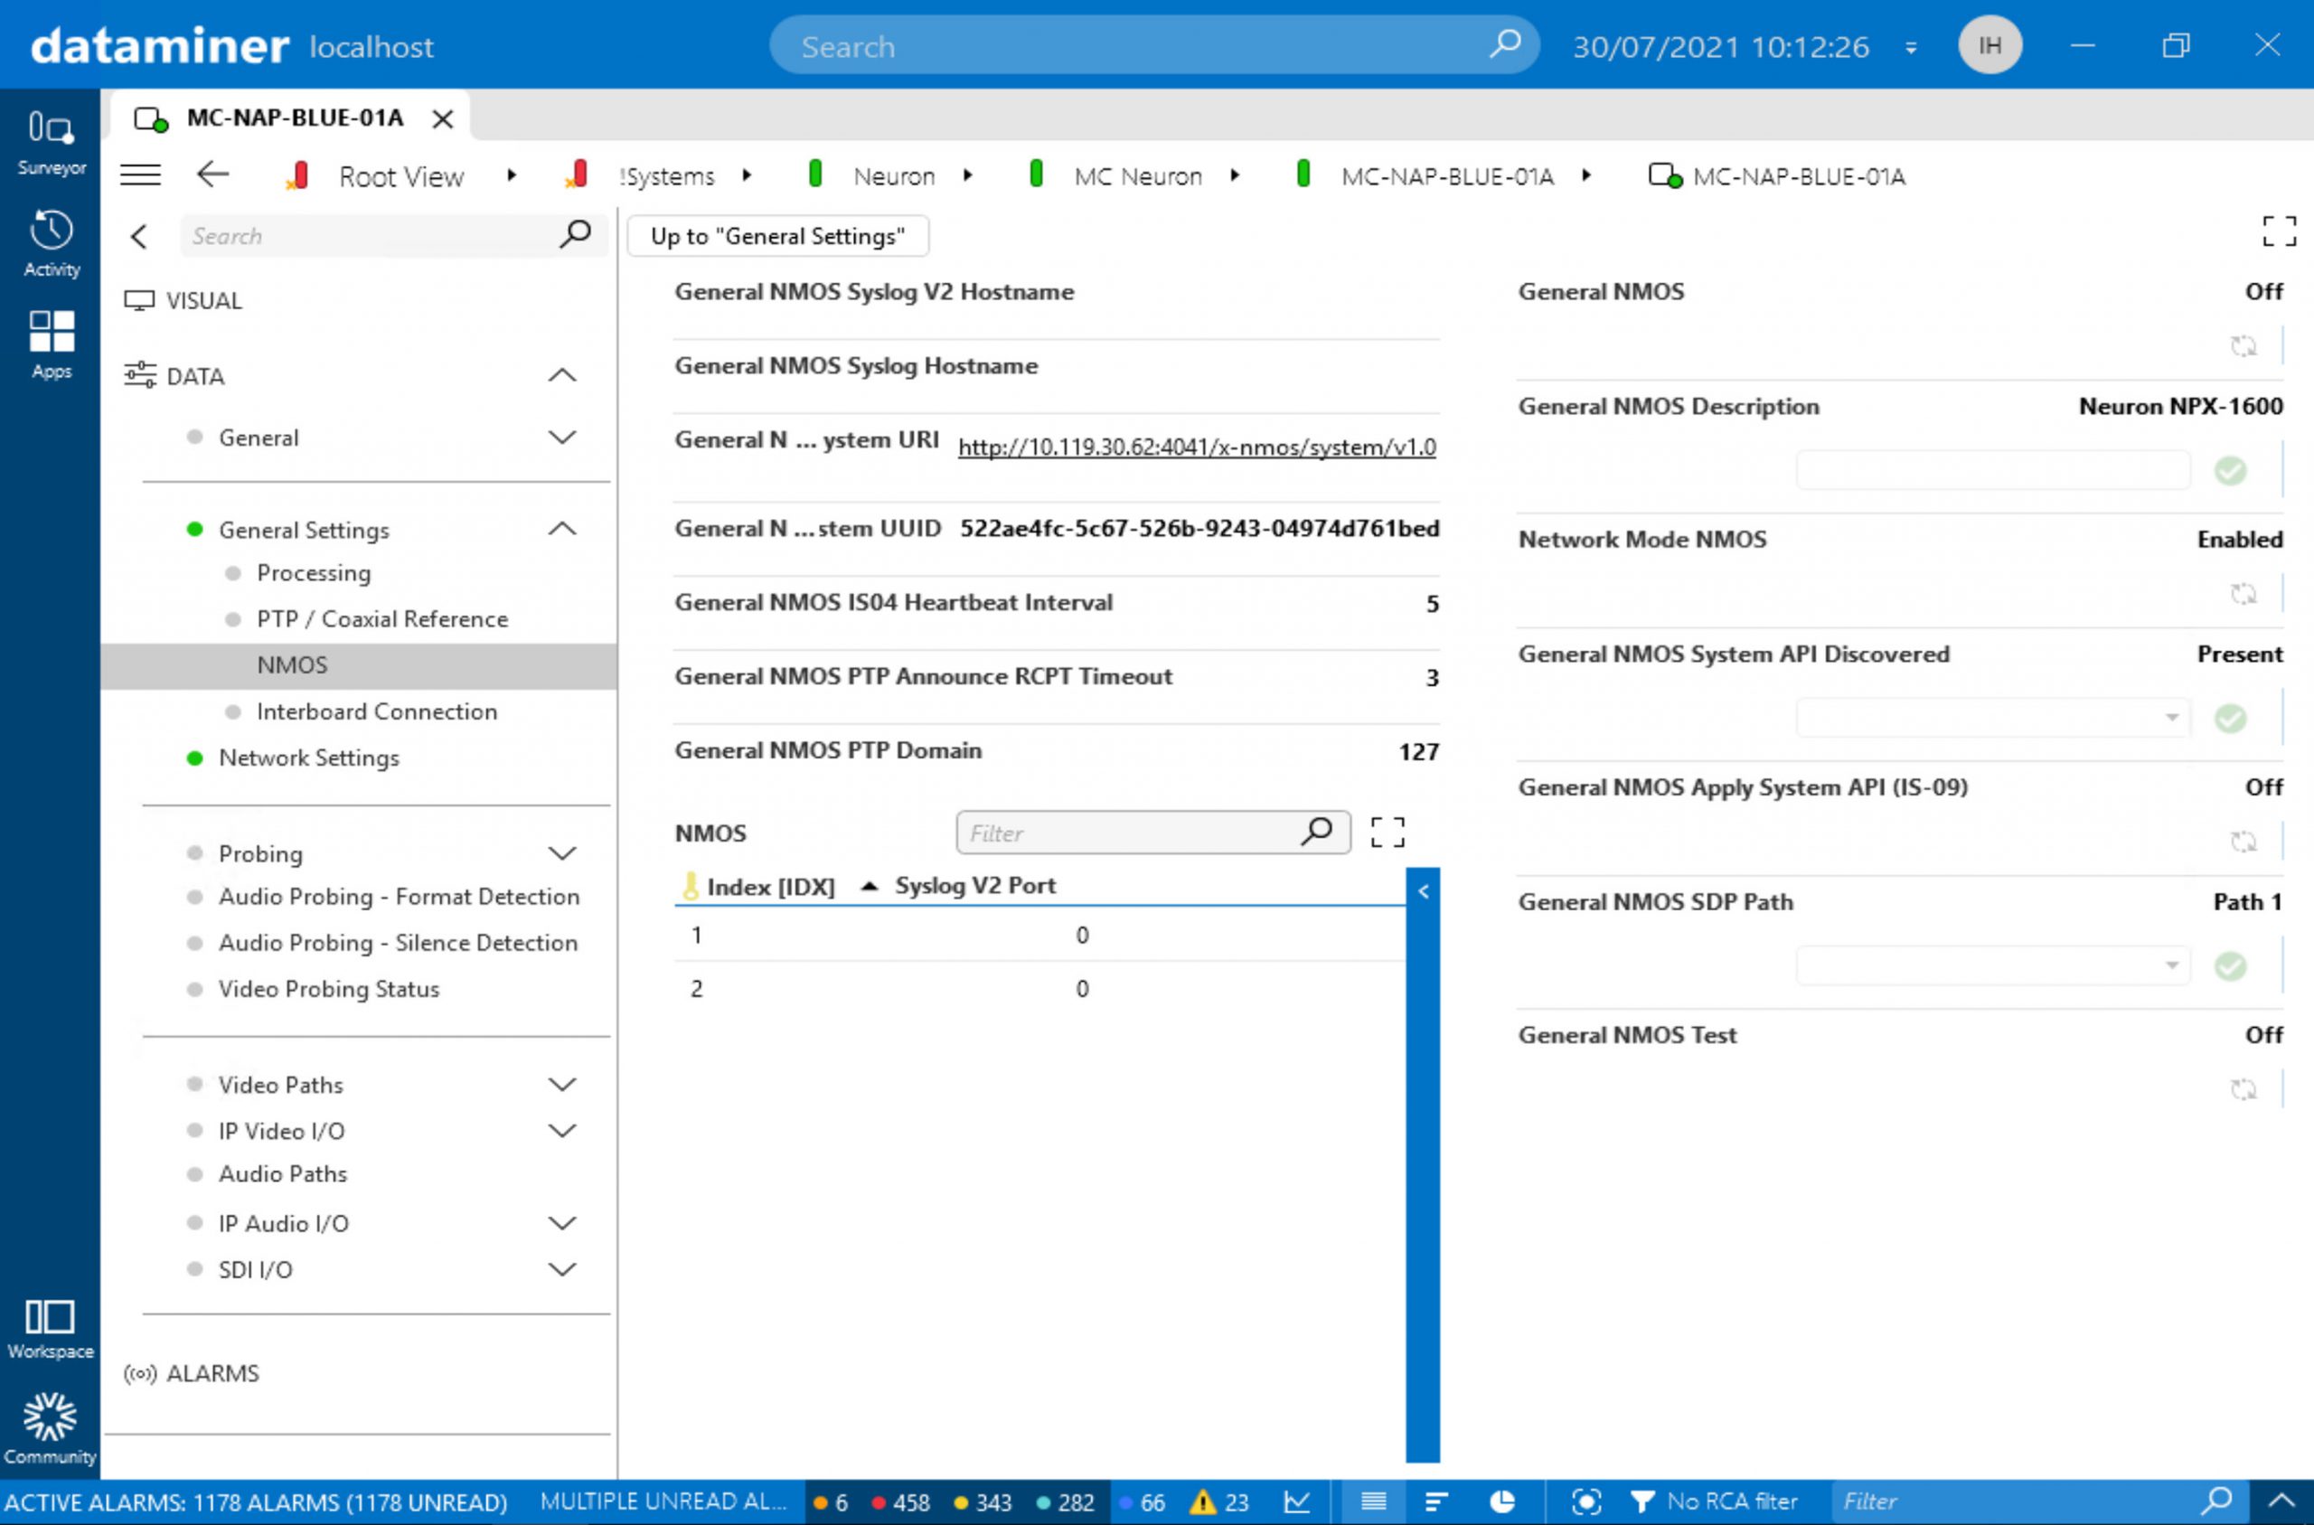The height and width of the screenshot is (1525, 2314).
Task: Collapse the DATA section
Action: 562,375
